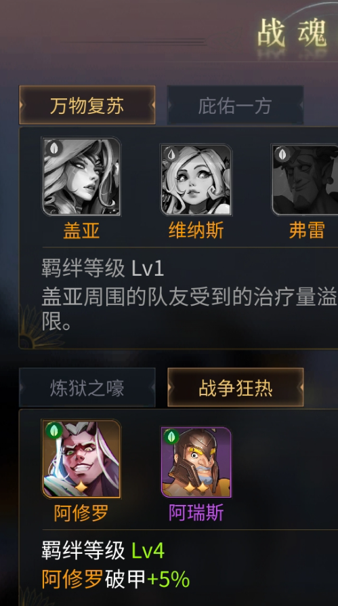The width and height of the screenshot is (338, 606).
Task: Tap 盖亚 grayscale hero portrait
Action: (x=81, y=177)
